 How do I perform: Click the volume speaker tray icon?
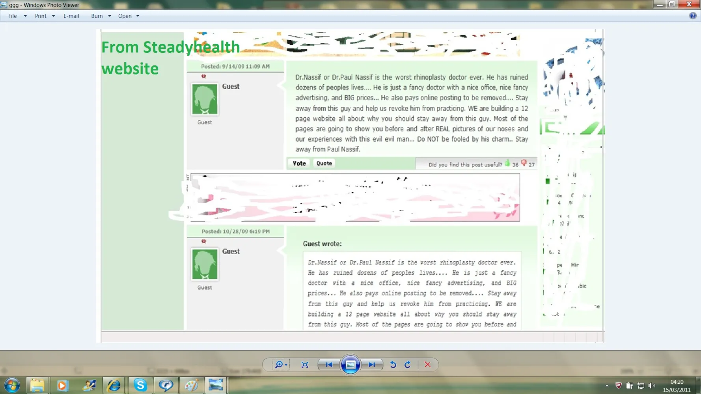651,386
